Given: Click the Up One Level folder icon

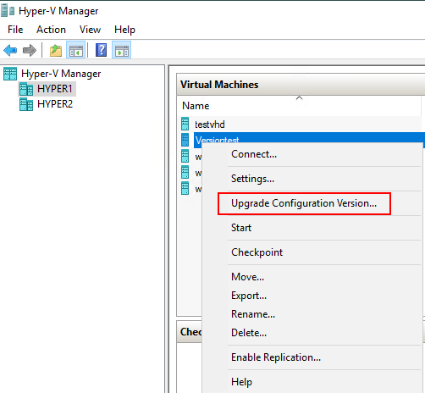Looking at the screenshot, I should pos(56,51).
